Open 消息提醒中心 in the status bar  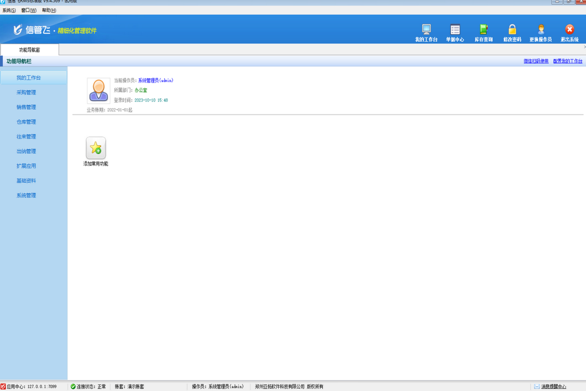coord(553,387)
